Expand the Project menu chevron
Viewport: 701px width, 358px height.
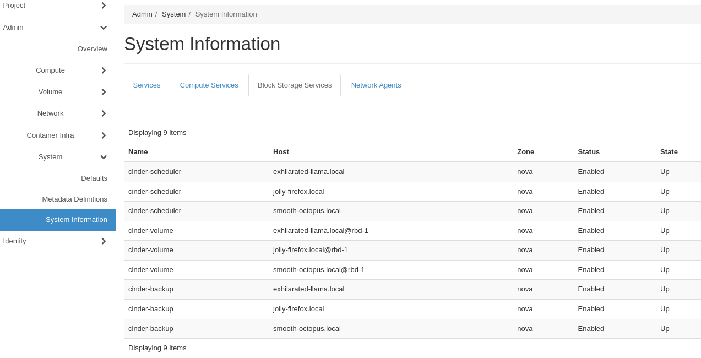click(103, 6)
